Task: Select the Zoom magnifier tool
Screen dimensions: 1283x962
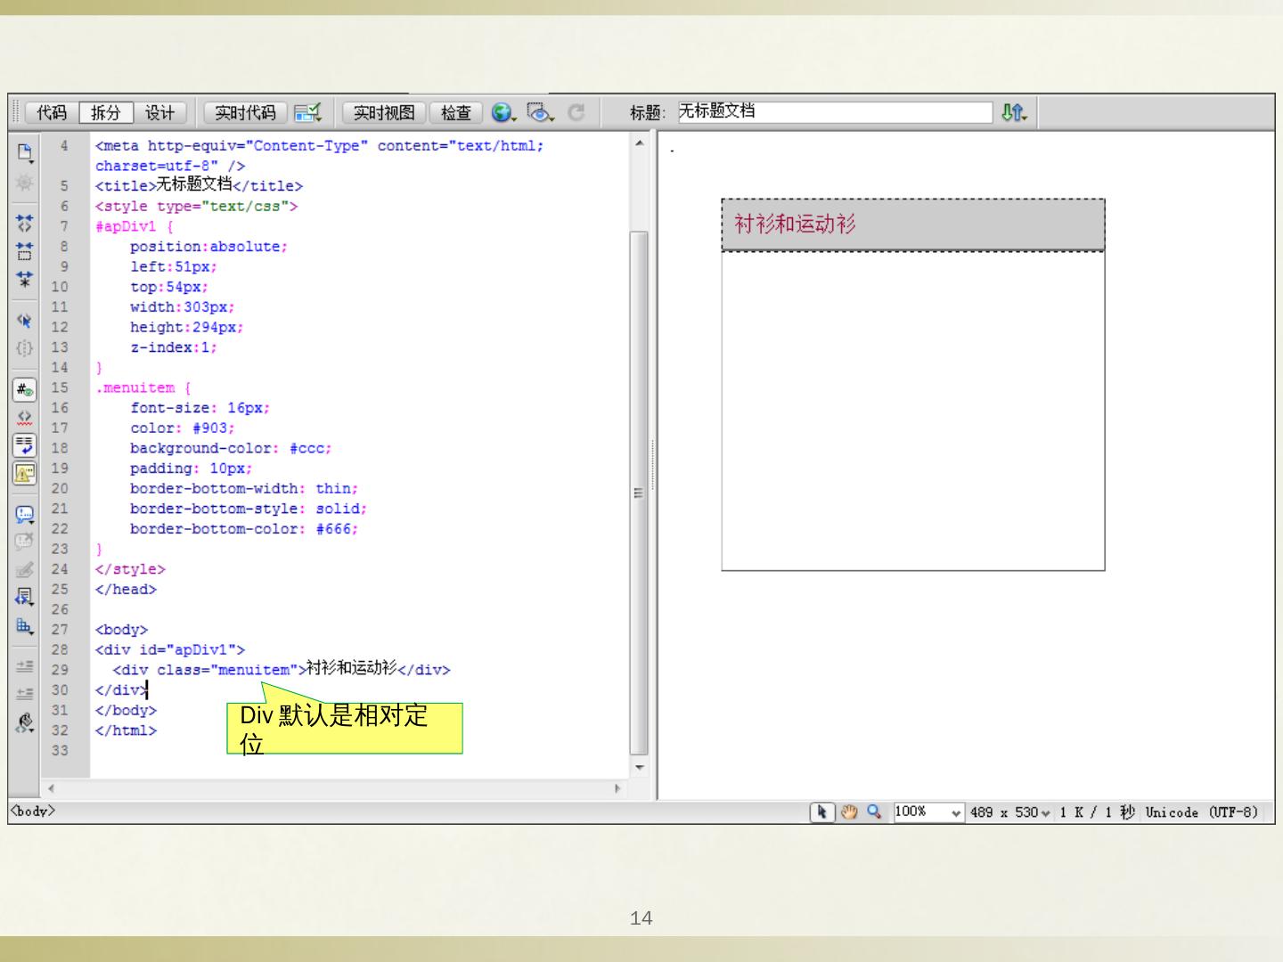Action: coord(874,811)
